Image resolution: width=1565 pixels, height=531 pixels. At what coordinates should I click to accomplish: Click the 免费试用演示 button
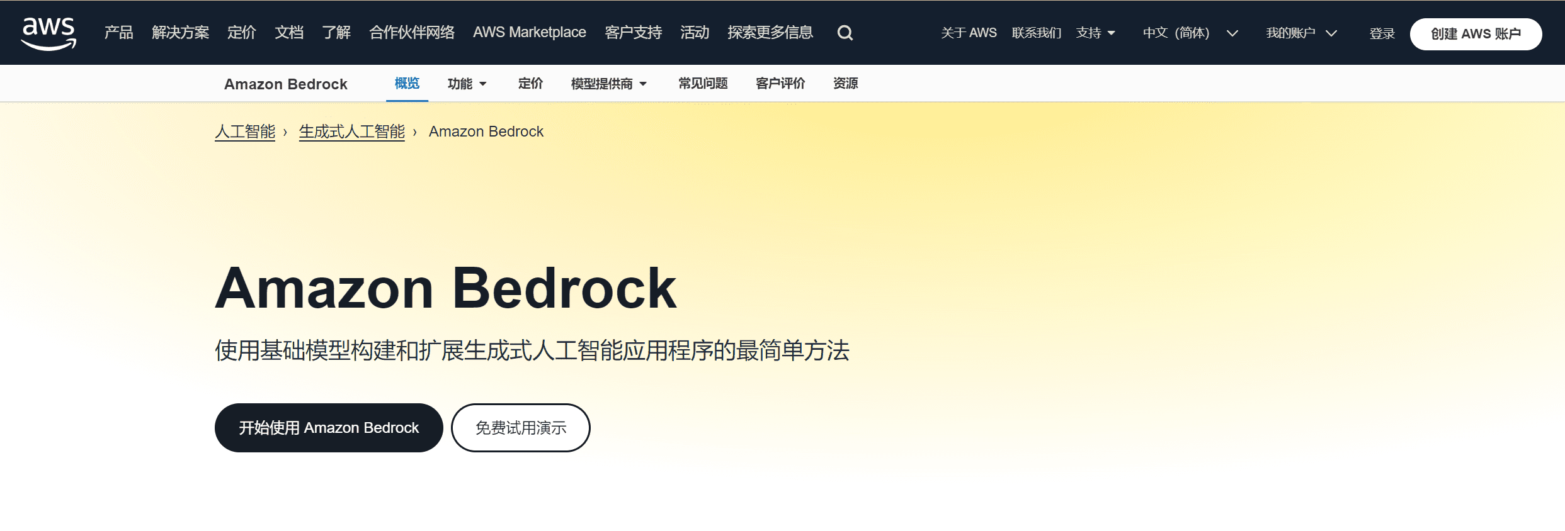point(521,428)
